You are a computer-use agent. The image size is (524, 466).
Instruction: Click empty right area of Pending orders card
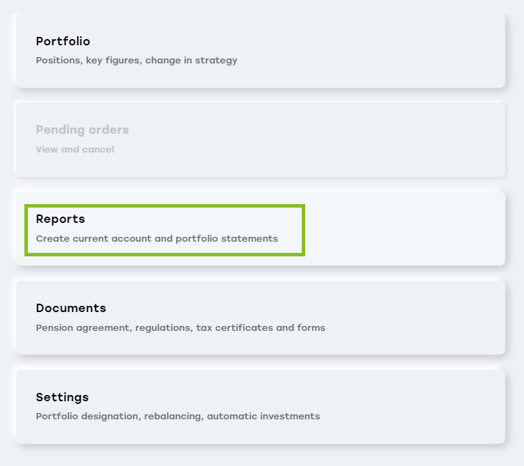pos(418,139)
